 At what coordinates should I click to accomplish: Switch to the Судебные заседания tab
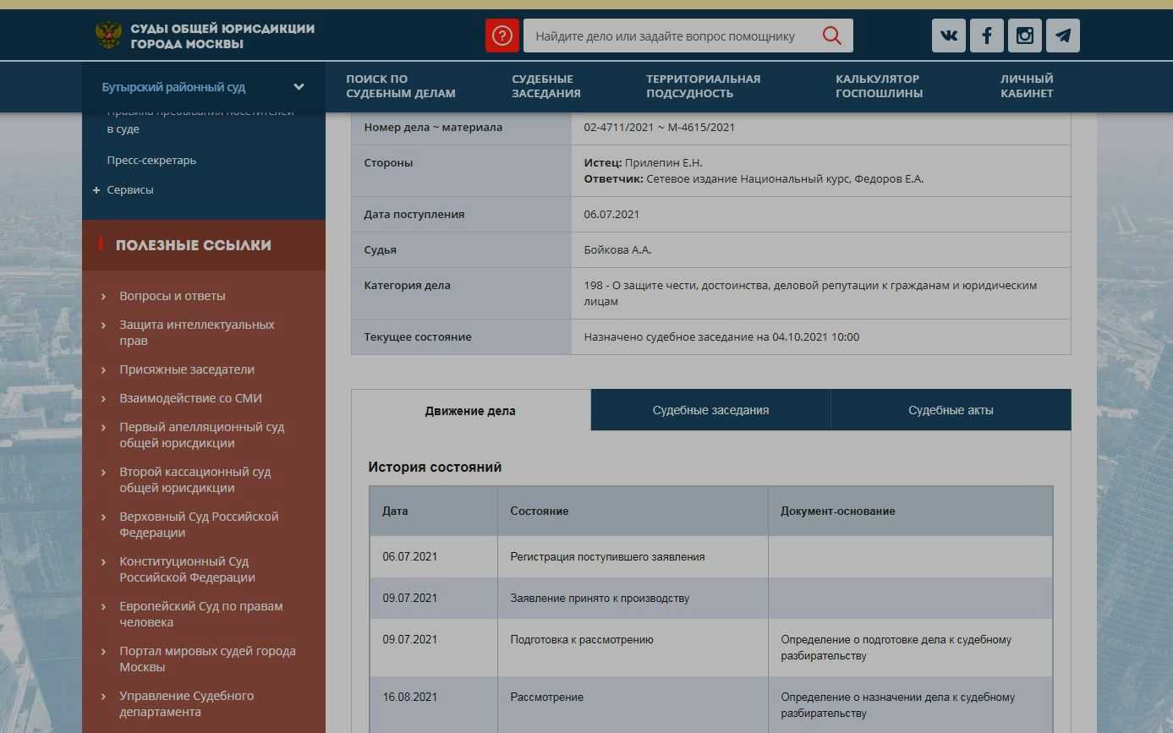pos(710,410)
